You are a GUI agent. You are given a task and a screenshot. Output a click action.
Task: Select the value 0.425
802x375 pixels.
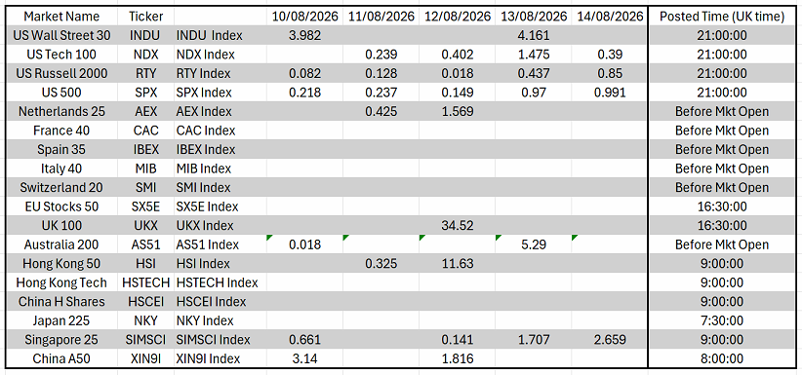point(381,111)
